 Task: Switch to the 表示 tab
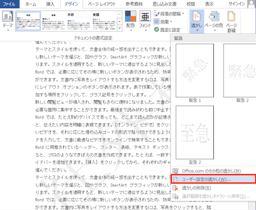point(209,4)
